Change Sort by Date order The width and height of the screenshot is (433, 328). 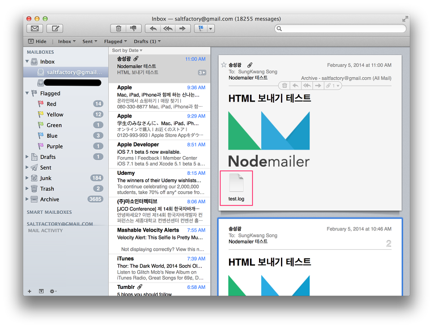click(127, 51)
